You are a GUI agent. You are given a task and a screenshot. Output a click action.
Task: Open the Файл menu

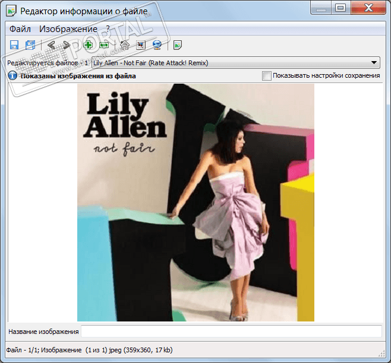(x=20, y=29)
